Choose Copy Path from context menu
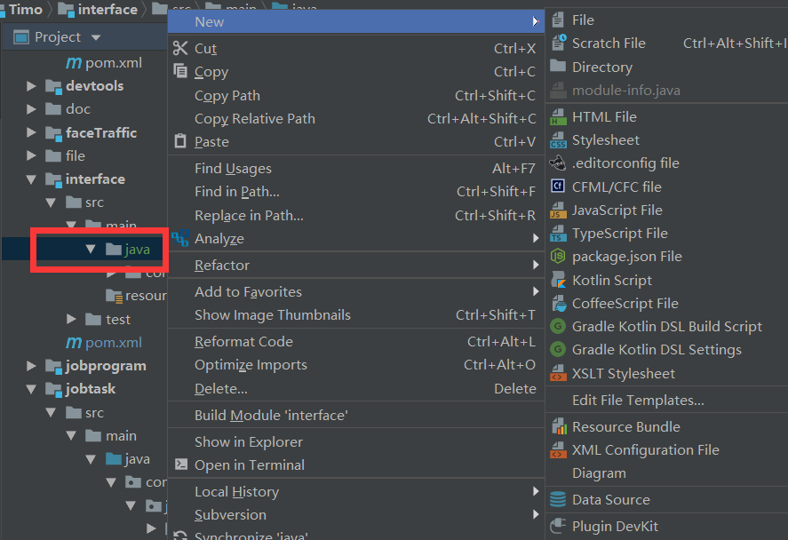The width and height of the screenshot is (788, 540). pos(356,95)
